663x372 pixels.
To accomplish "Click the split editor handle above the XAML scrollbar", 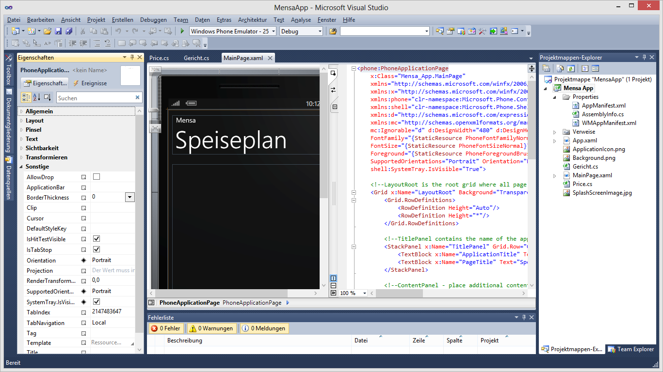I will tap(532, 68).
